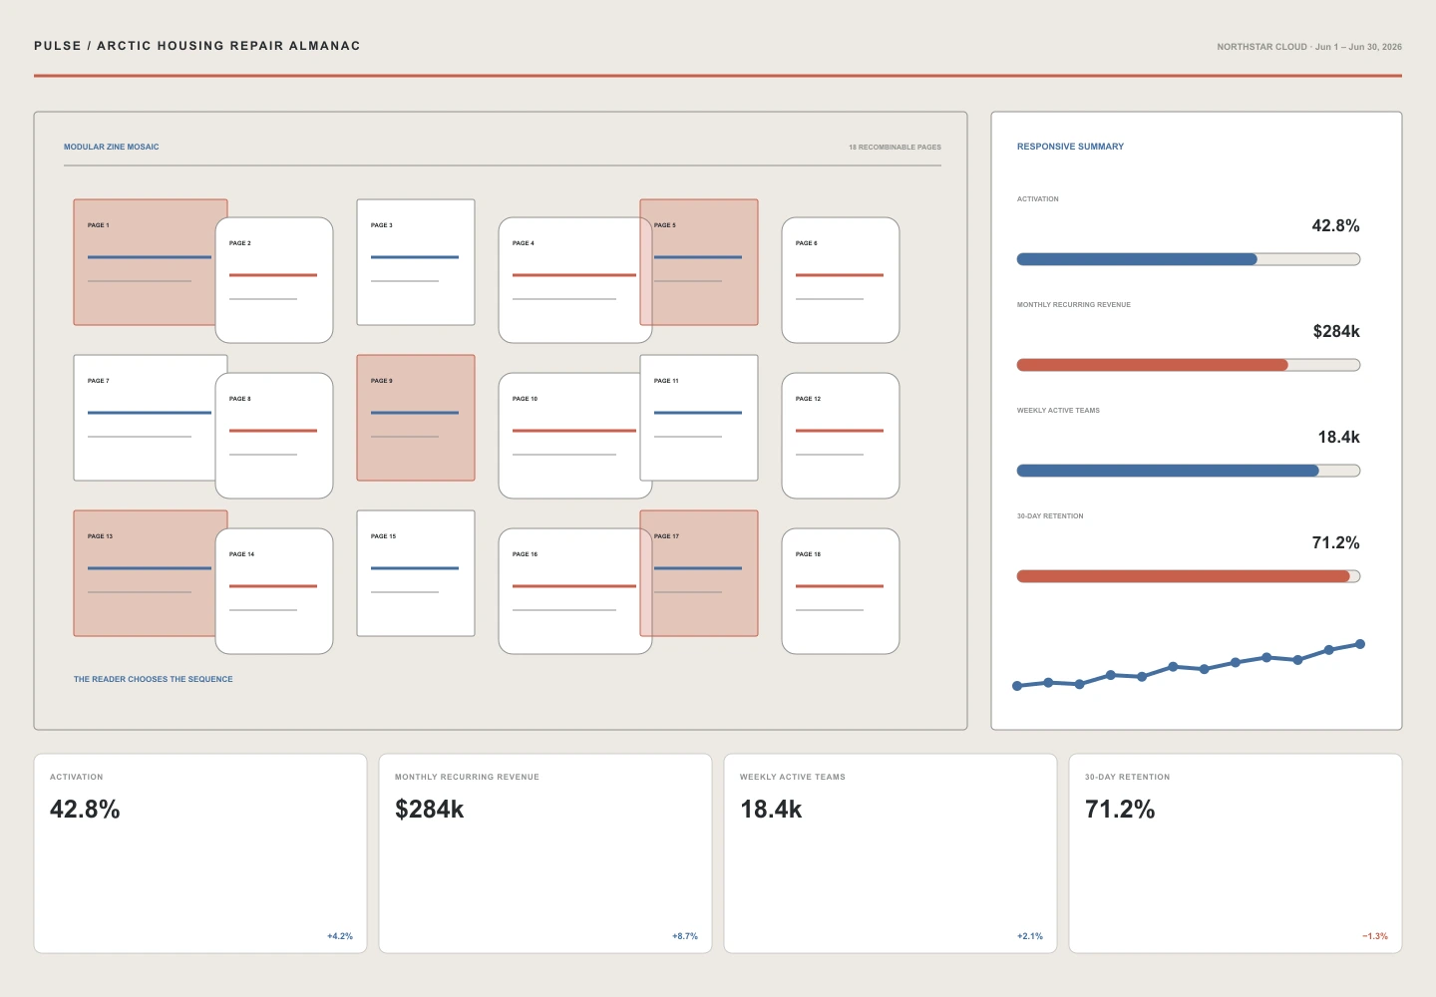Open the Monthly Recurring Revenue $284k card
Image resolution: width=1436 pixels, height=997 pixels.
[x=545, y=853]
